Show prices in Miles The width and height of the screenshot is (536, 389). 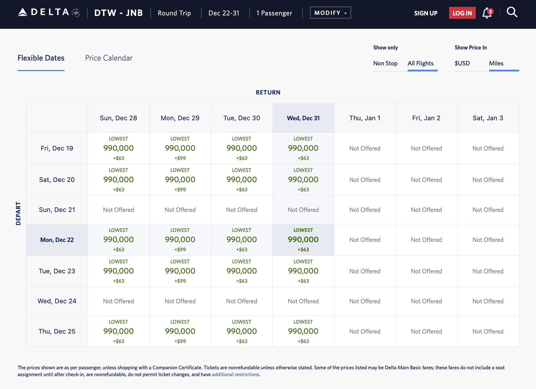coord(496,63)
